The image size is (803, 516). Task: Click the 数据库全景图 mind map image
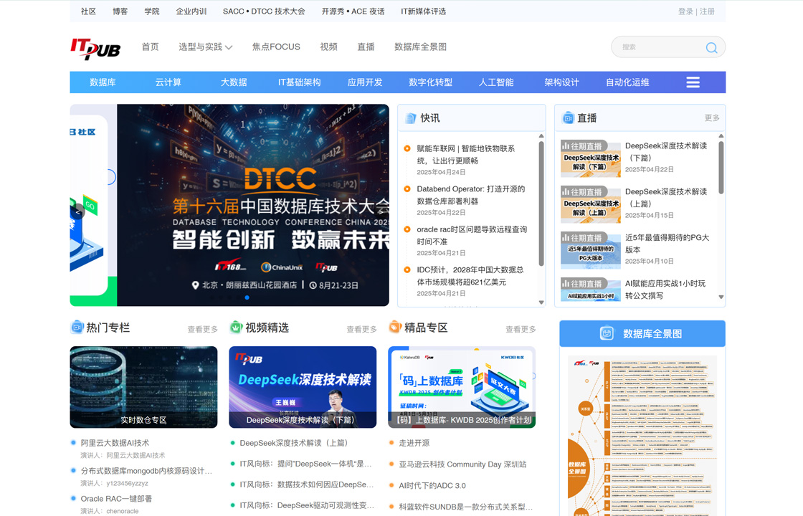(x=642, y=435)
